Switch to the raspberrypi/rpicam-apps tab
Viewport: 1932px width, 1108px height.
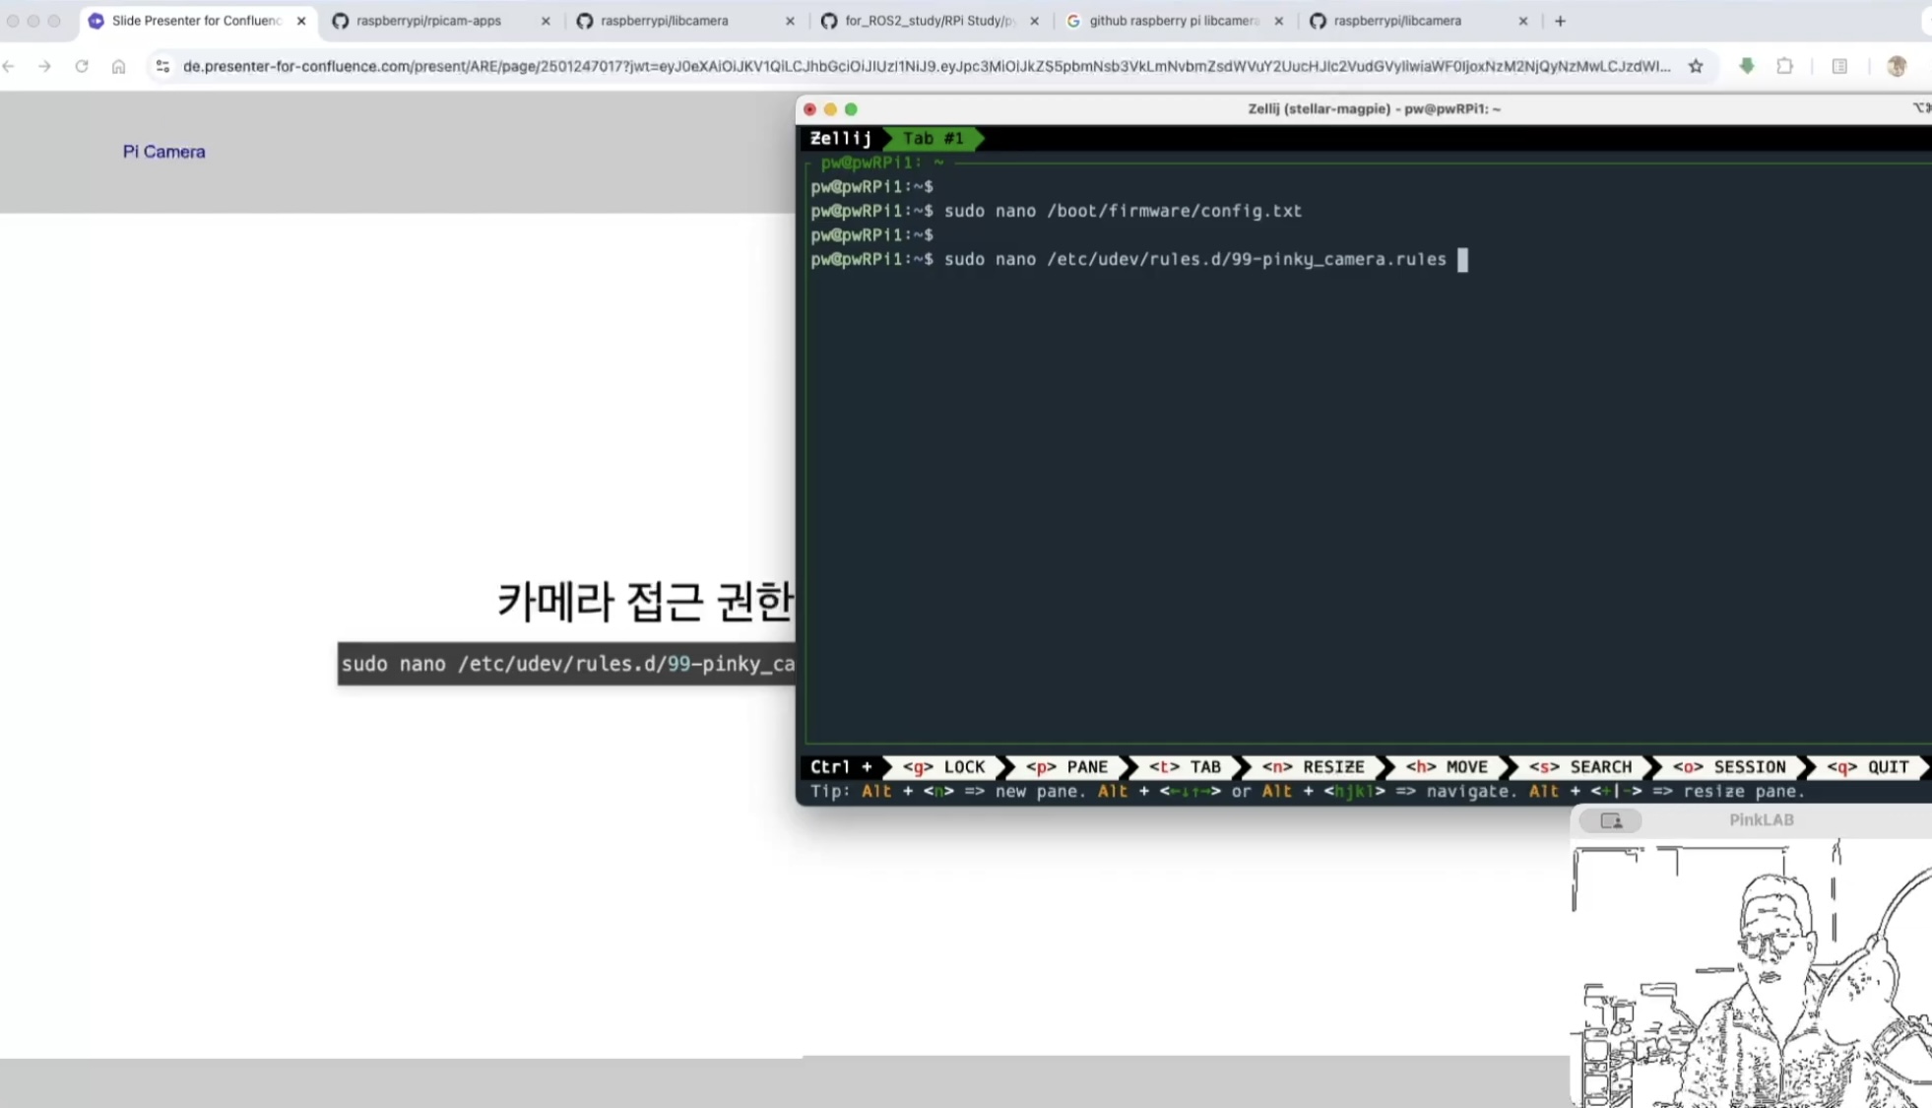[428, 21]
